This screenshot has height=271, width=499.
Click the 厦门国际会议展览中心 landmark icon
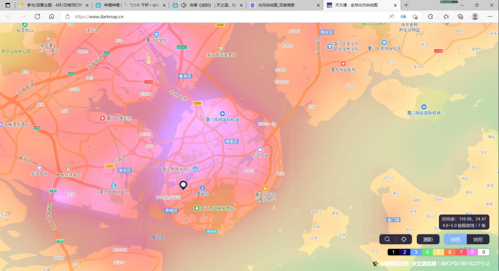click(x=265, y=188)
